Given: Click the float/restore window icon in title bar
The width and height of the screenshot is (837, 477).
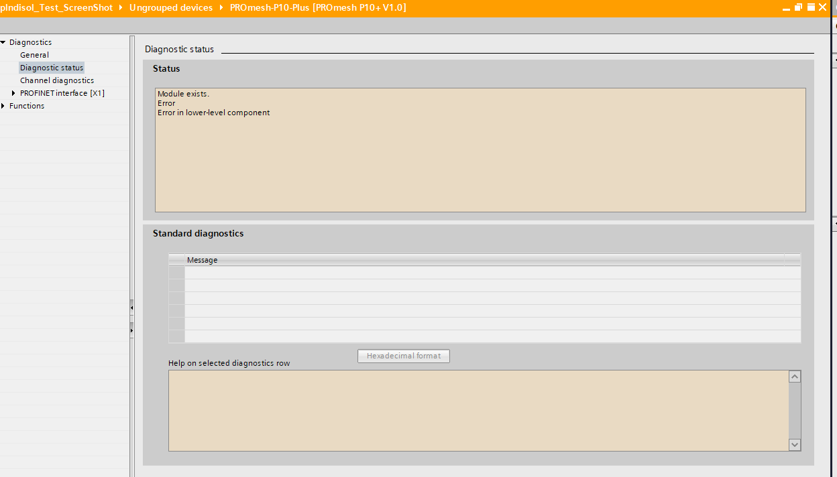Looking at the screenshot, I should (798, 7).
